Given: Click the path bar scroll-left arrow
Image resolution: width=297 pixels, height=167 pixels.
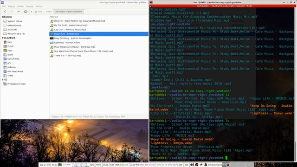Looking at the screenshot, I should click(x=31, y=12).
